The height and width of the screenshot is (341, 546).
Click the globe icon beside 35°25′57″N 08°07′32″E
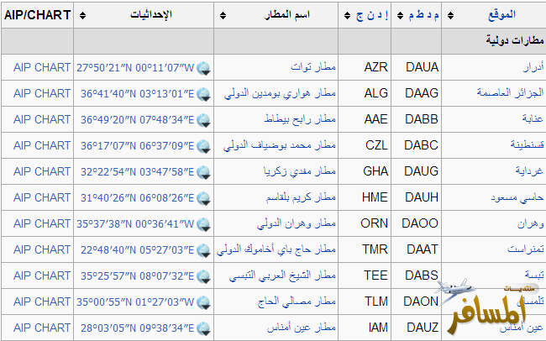(x=203, y=276)
